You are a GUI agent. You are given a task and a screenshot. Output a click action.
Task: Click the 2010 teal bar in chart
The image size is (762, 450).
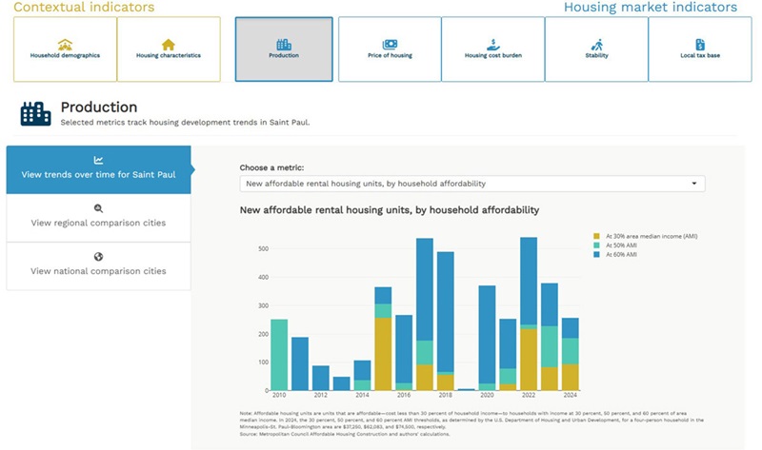279,355
